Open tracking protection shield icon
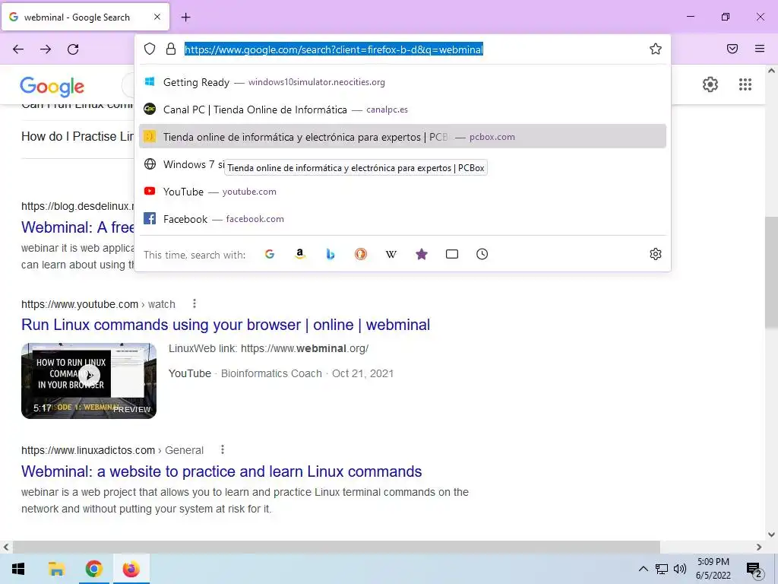Screen dimensions: 778x584 coord(150,49)
